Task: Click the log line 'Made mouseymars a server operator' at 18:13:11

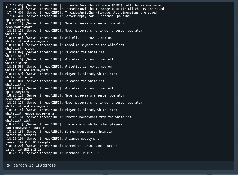Action: click(x=65, y=23)
